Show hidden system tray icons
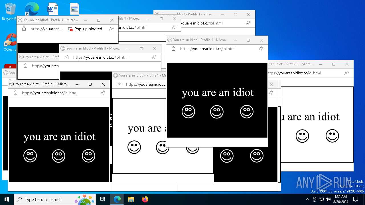This screenshot has height=205, width=365. coord(307,199)
